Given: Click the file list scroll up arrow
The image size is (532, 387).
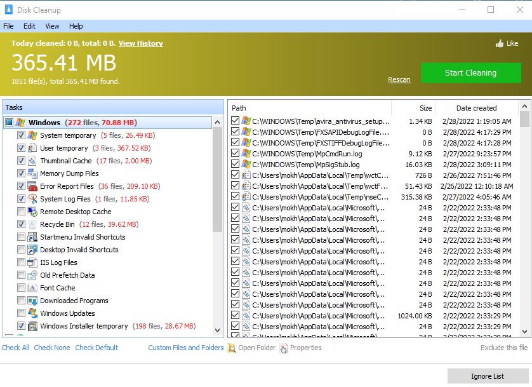Looking at the screenshot, I should (x=524, y=106).
